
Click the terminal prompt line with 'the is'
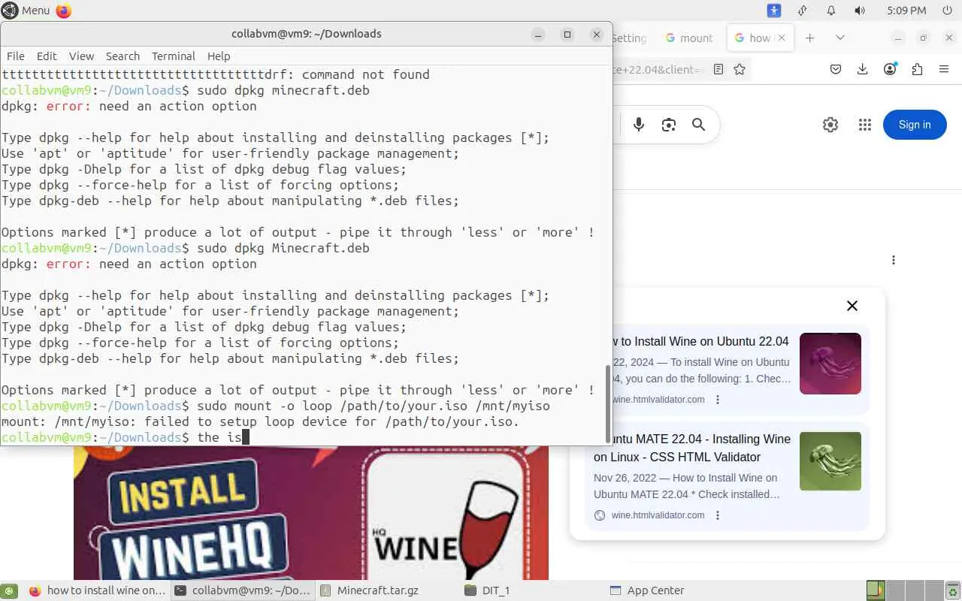click(125, 437)
